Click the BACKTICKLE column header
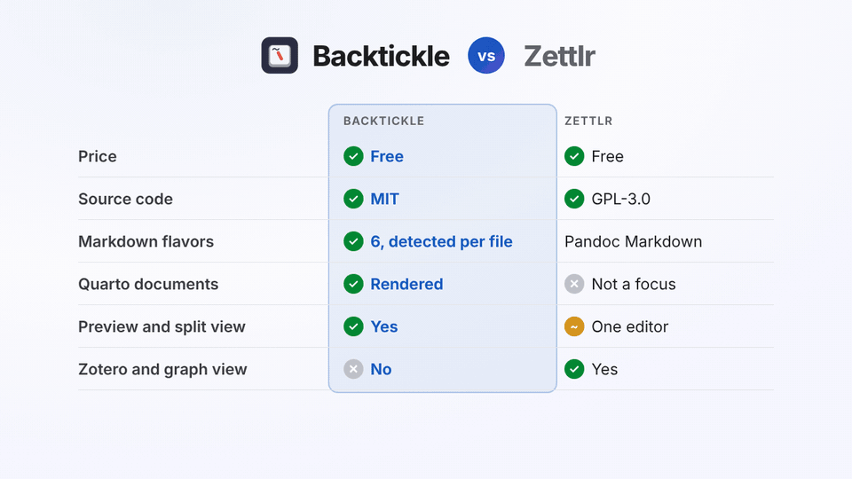852x479 pixels. (383, 122)
